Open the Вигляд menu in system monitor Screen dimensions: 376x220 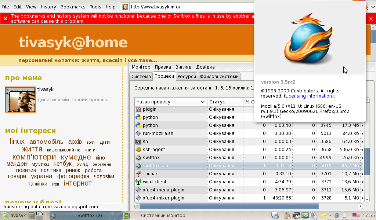point(183,67)
